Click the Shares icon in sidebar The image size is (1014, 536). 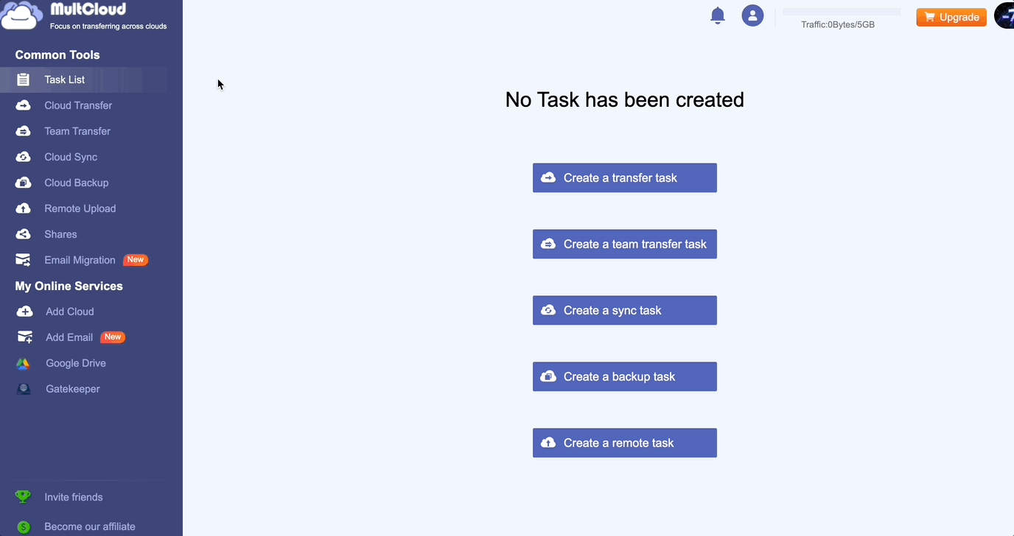tap(24, 234)
